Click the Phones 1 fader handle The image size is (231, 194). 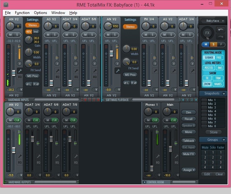coord(152,169)
